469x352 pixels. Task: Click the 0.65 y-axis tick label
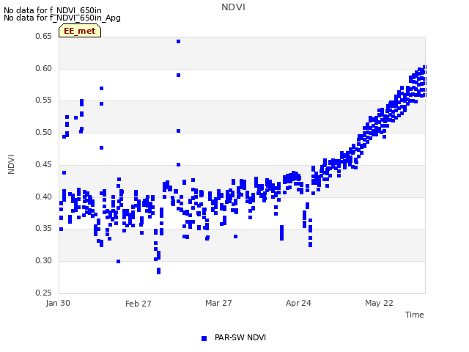pos(43,36)
